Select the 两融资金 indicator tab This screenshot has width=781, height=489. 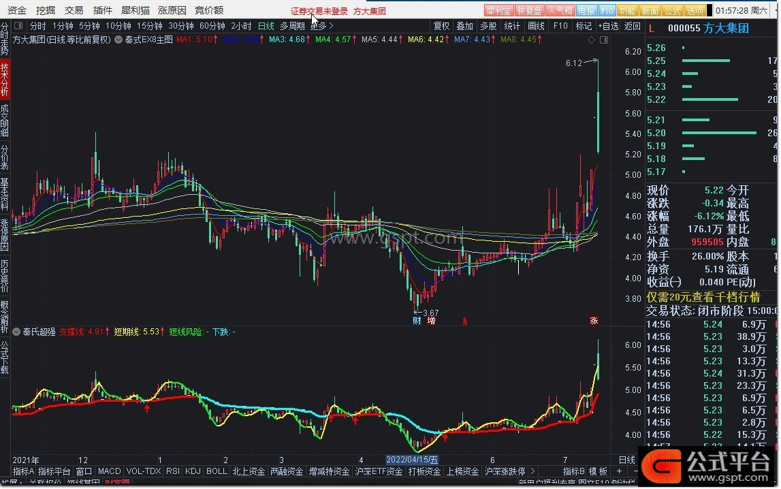click(x=287, y=471)
